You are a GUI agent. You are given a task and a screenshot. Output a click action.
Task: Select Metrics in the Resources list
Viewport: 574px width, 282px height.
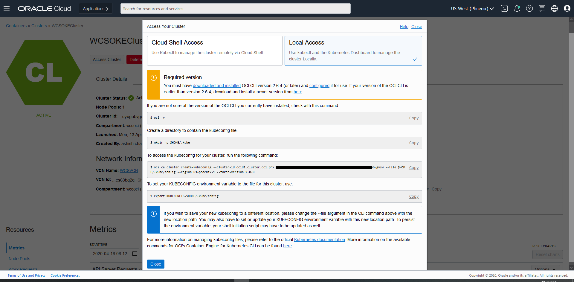(x=17, y=248)
